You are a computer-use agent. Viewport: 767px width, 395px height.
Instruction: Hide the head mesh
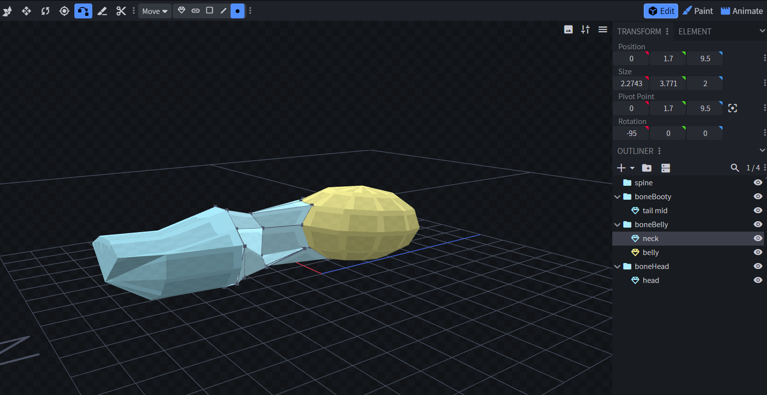click(758, 280)
